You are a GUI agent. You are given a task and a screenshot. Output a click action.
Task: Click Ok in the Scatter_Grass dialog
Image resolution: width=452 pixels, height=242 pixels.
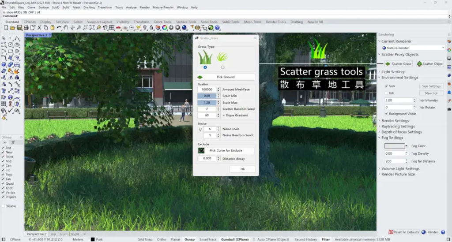pos(242,169)
